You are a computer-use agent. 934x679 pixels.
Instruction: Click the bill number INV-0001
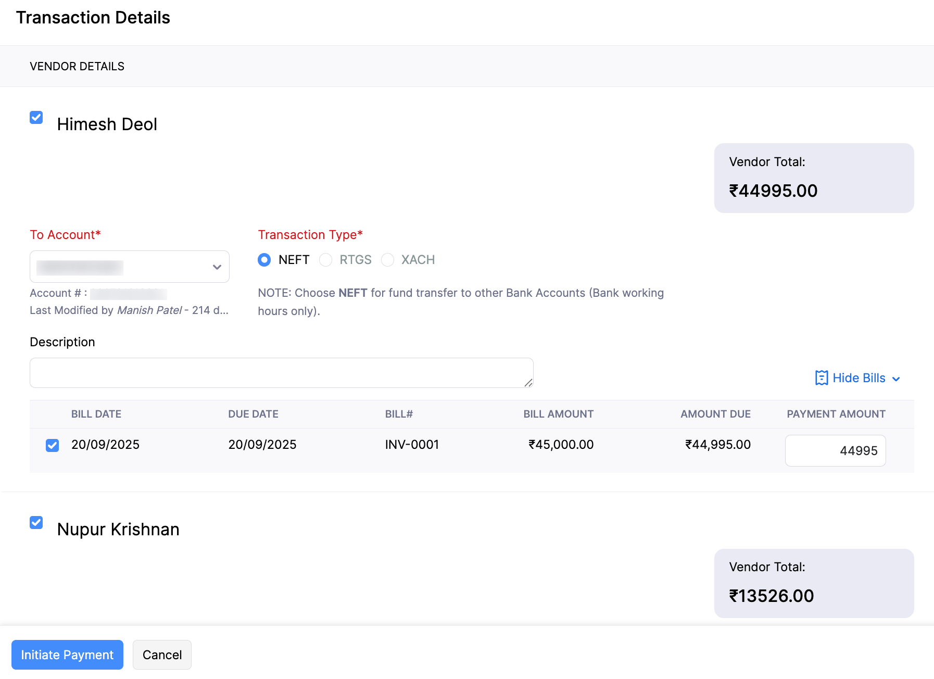tap(412, 444)
